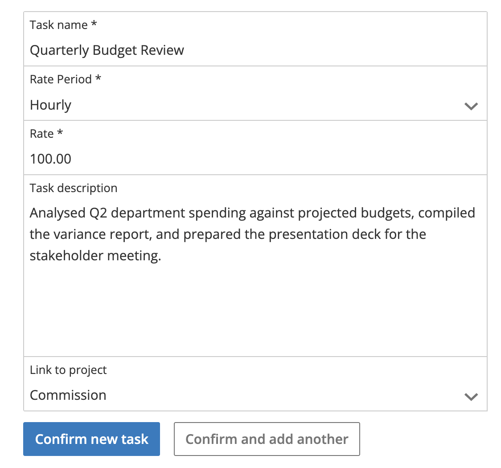Place cursor on variance report in description
Image resolution: width=501 pixels, height=468 pixels.
(x=102, y=234)
